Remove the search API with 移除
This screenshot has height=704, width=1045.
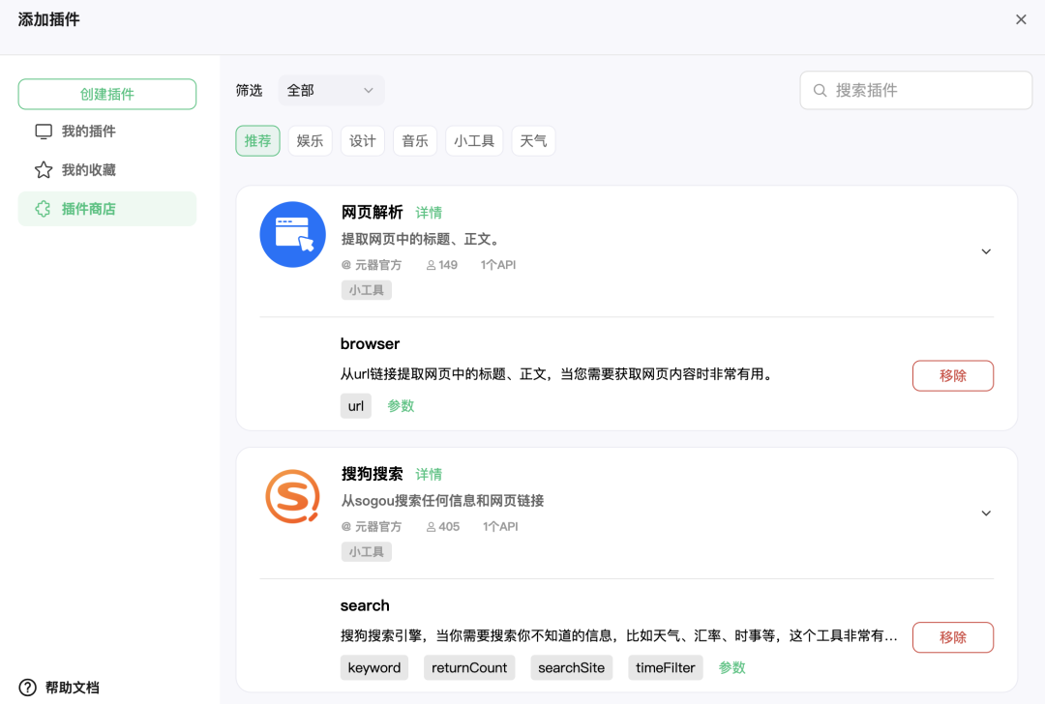tap(952, 637)
